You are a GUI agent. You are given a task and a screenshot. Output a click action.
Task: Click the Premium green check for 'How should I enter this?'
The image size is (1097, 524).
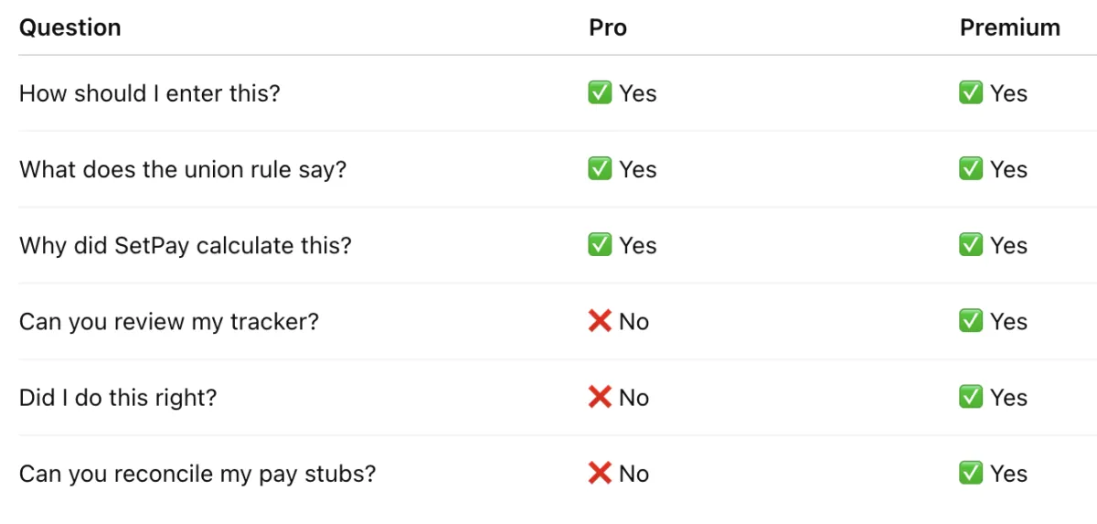[x=971, y=93]
